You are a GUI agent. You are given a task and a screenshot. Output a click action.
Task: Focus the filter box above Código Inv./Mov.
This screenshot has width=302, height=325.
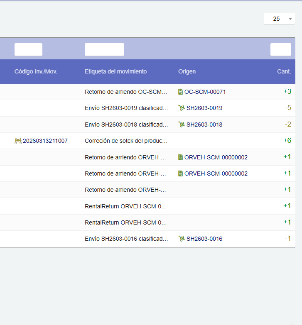point(28,49)
